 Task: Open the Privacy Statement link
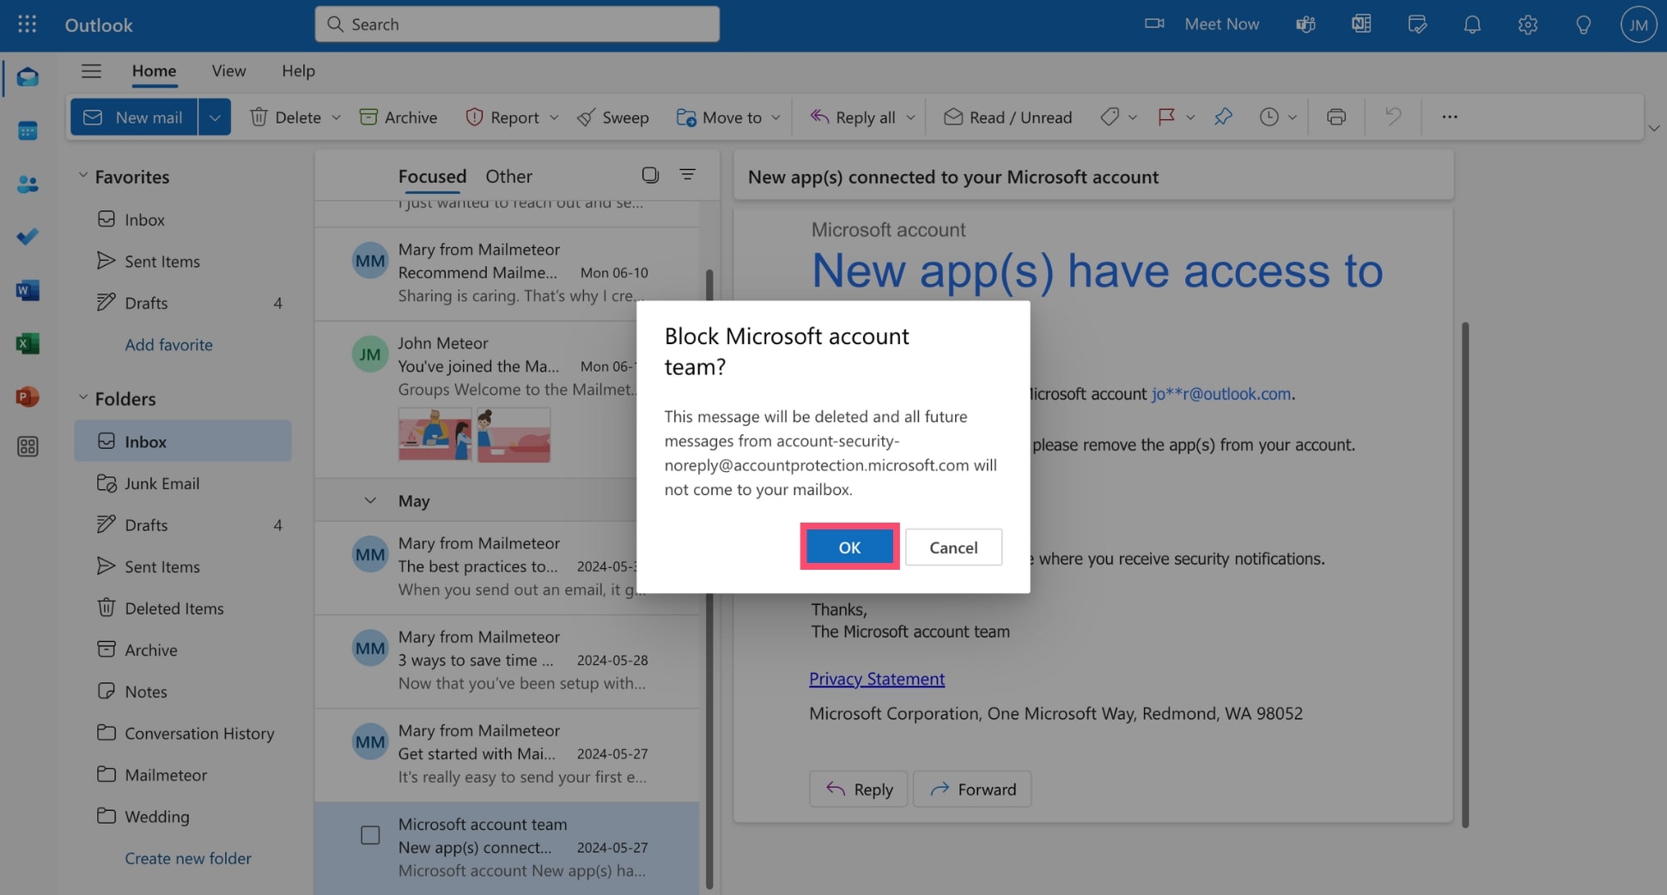[877, 679]
